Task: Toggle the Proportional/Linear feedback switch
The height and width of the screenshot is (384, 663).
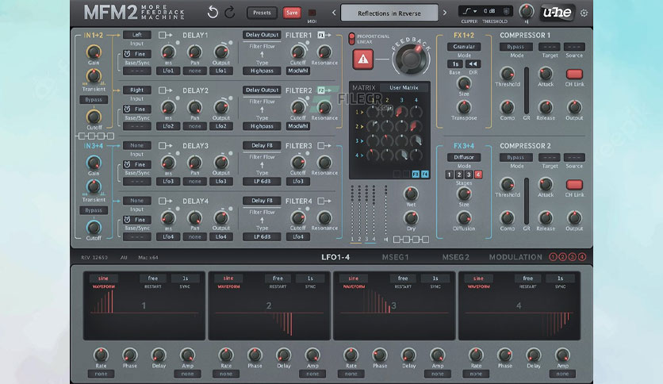Action: click(351, 39)
